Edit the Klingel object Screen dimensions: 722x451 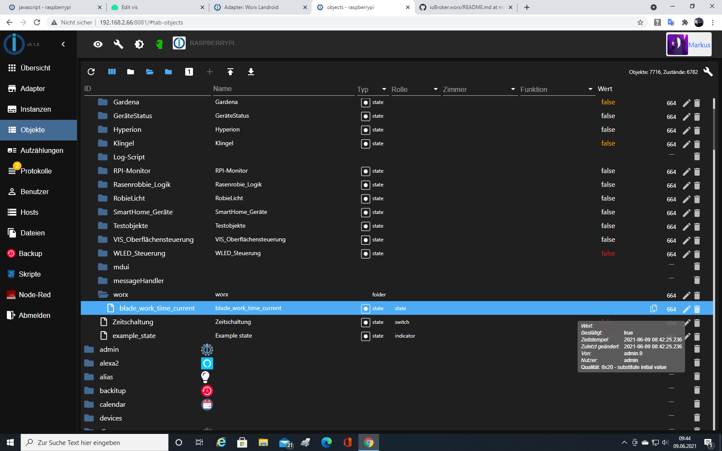(686, 144)
